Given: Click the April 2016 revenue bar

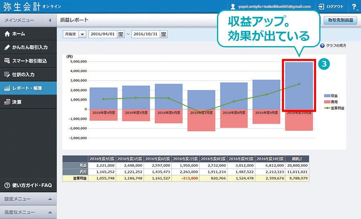Looking at the screenshot, I should [103, 98].
